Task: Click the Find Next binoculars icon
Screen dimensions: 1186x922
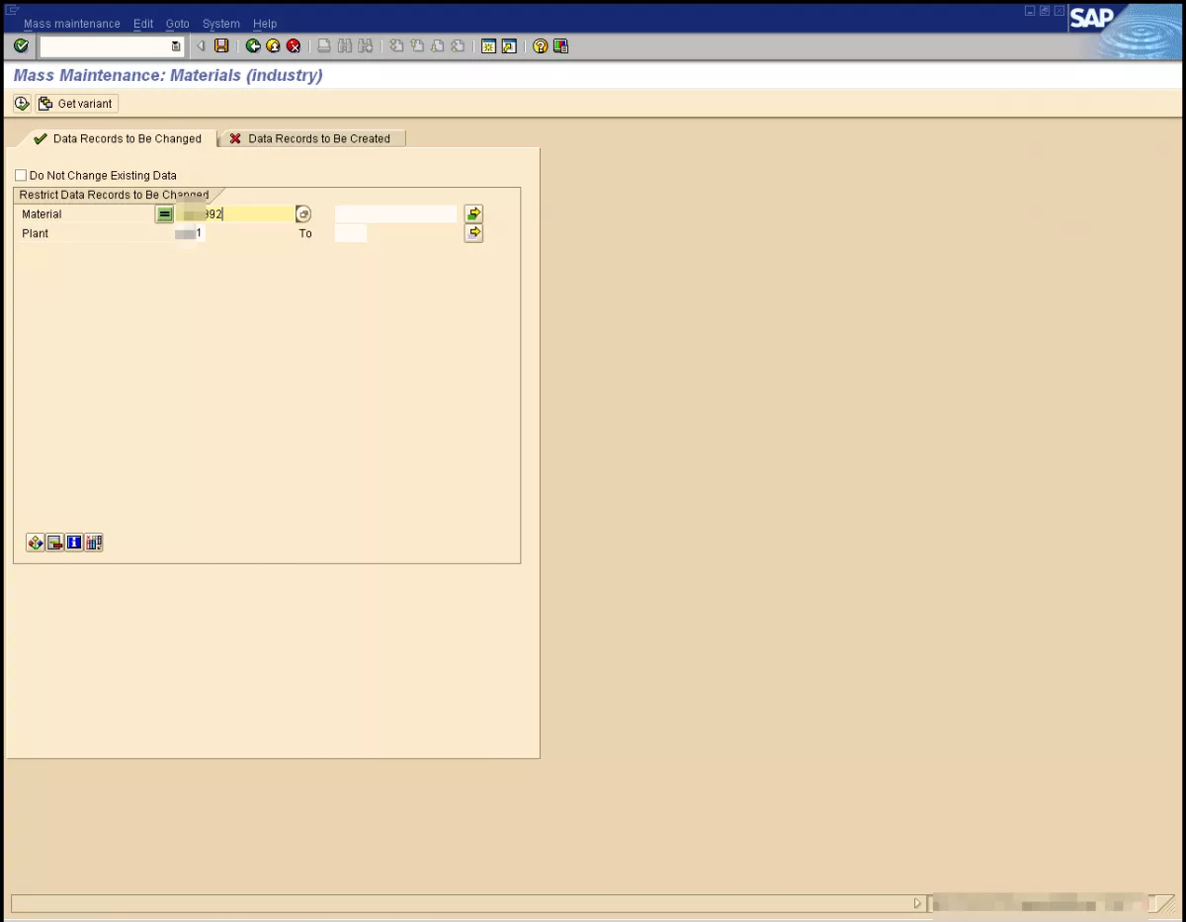Action: pos(366,46)
